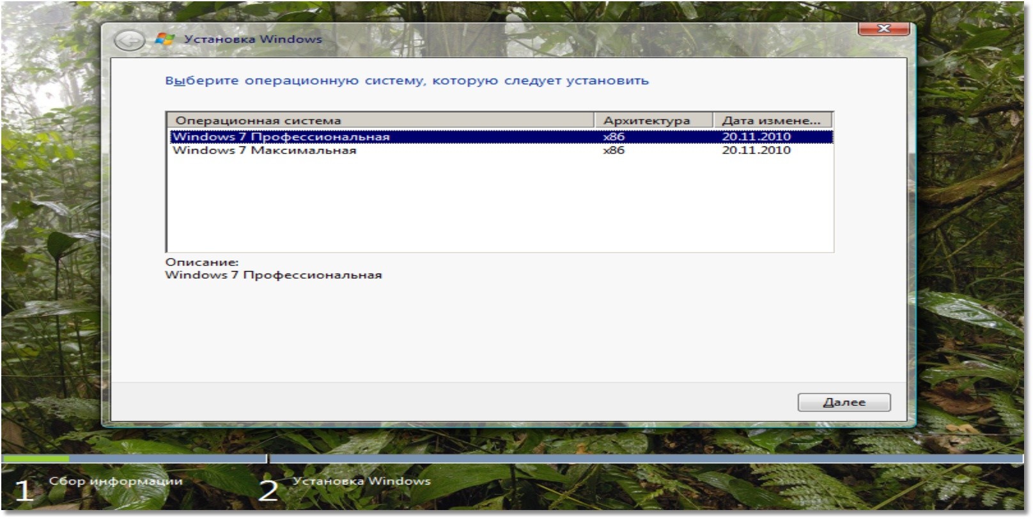Image resolution: width=1033 pixels, height=519 pixels.
Task: Click the Установка Windows title text
Action: (253, 39)
